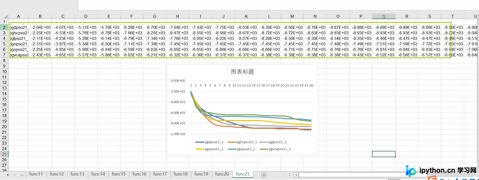
Task: Open the func18 sheet tab
Action: 181,174
